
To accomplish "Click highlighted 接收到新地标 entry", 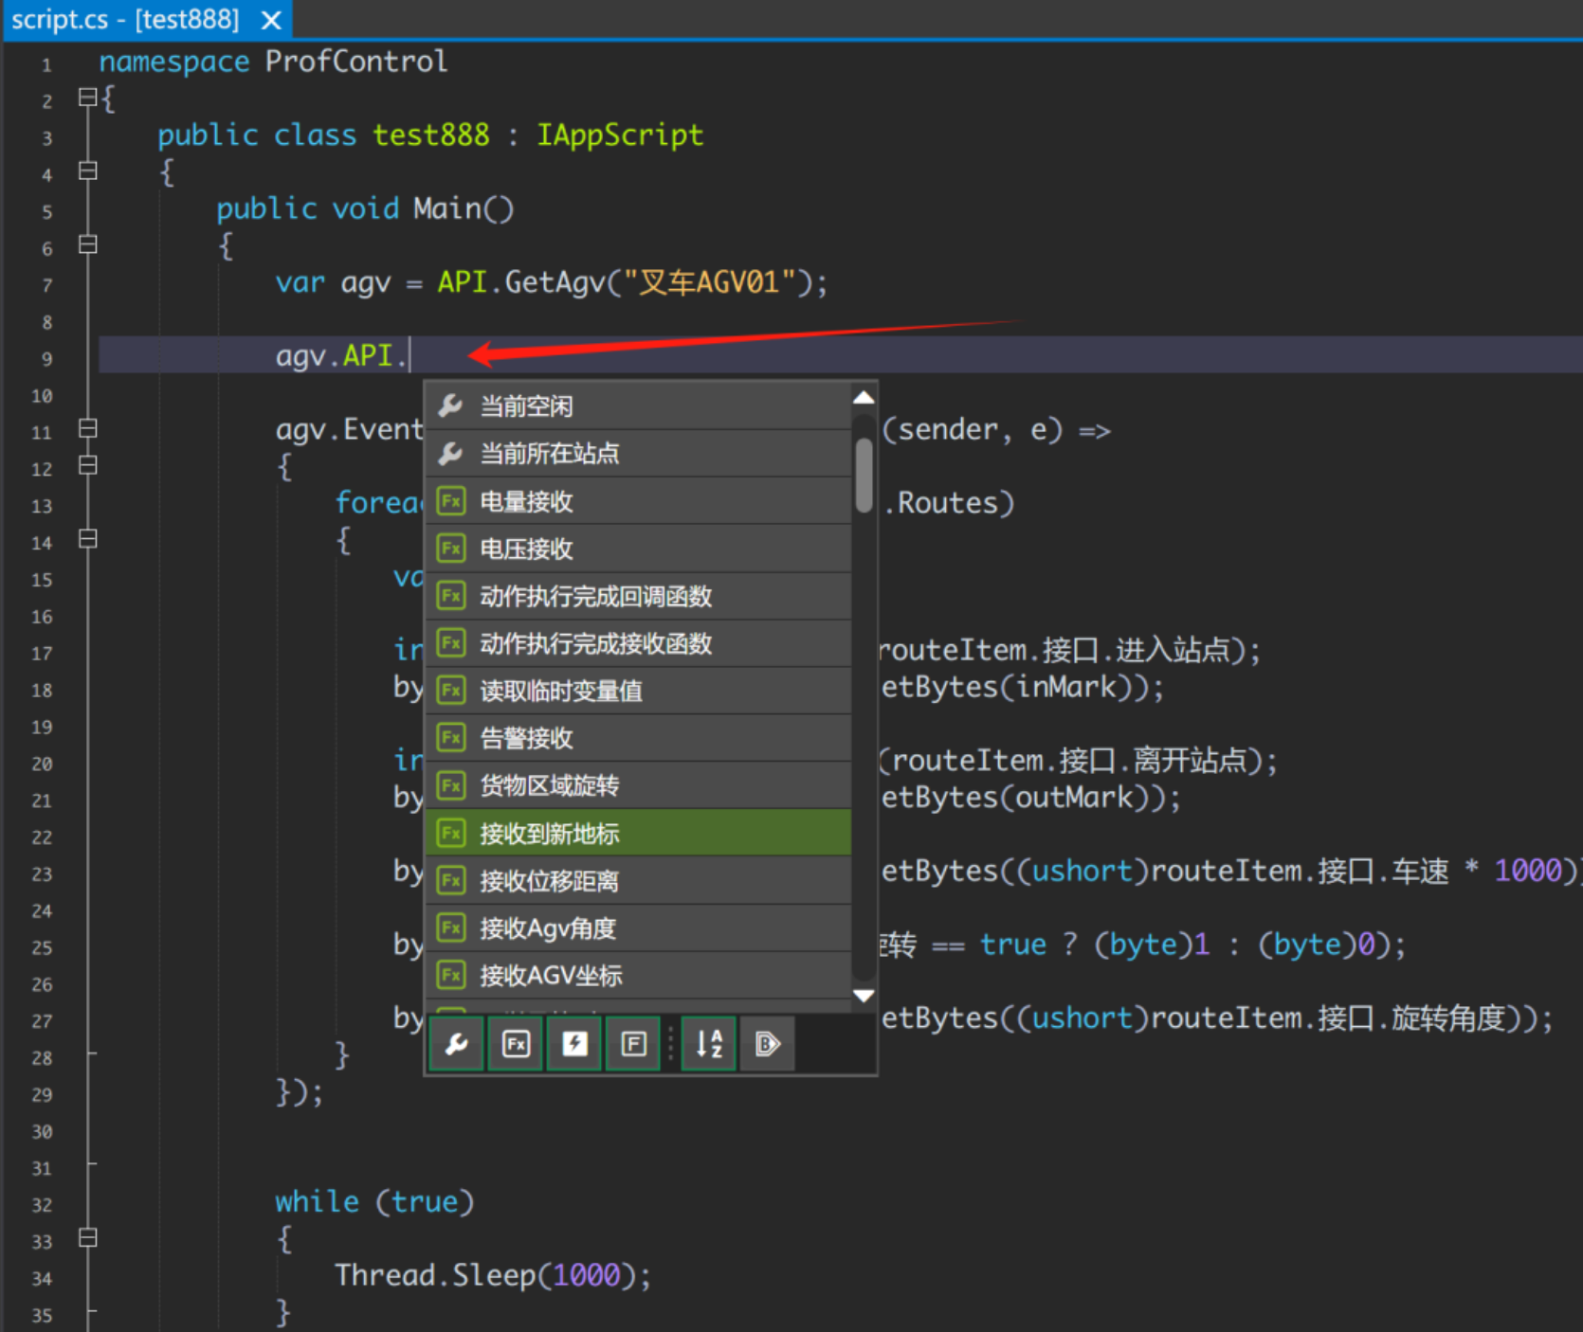I will pyautogui.click(x=639, y=833).
